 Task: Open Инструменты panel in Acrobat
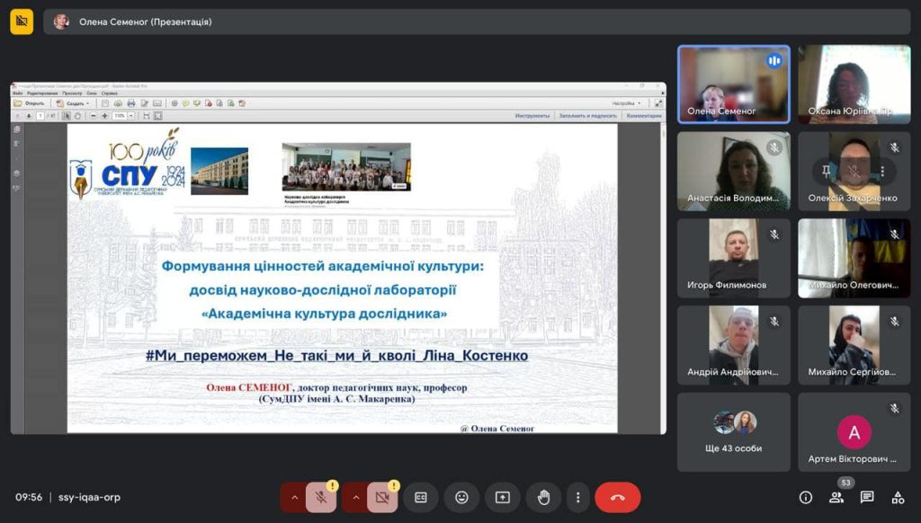tap(532, 116)
